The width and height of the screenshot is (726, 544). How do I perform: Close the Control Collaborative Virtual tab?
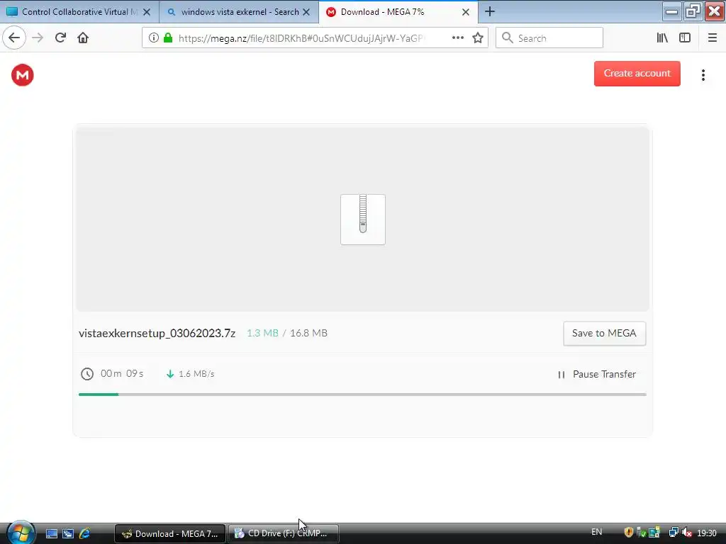147,12
